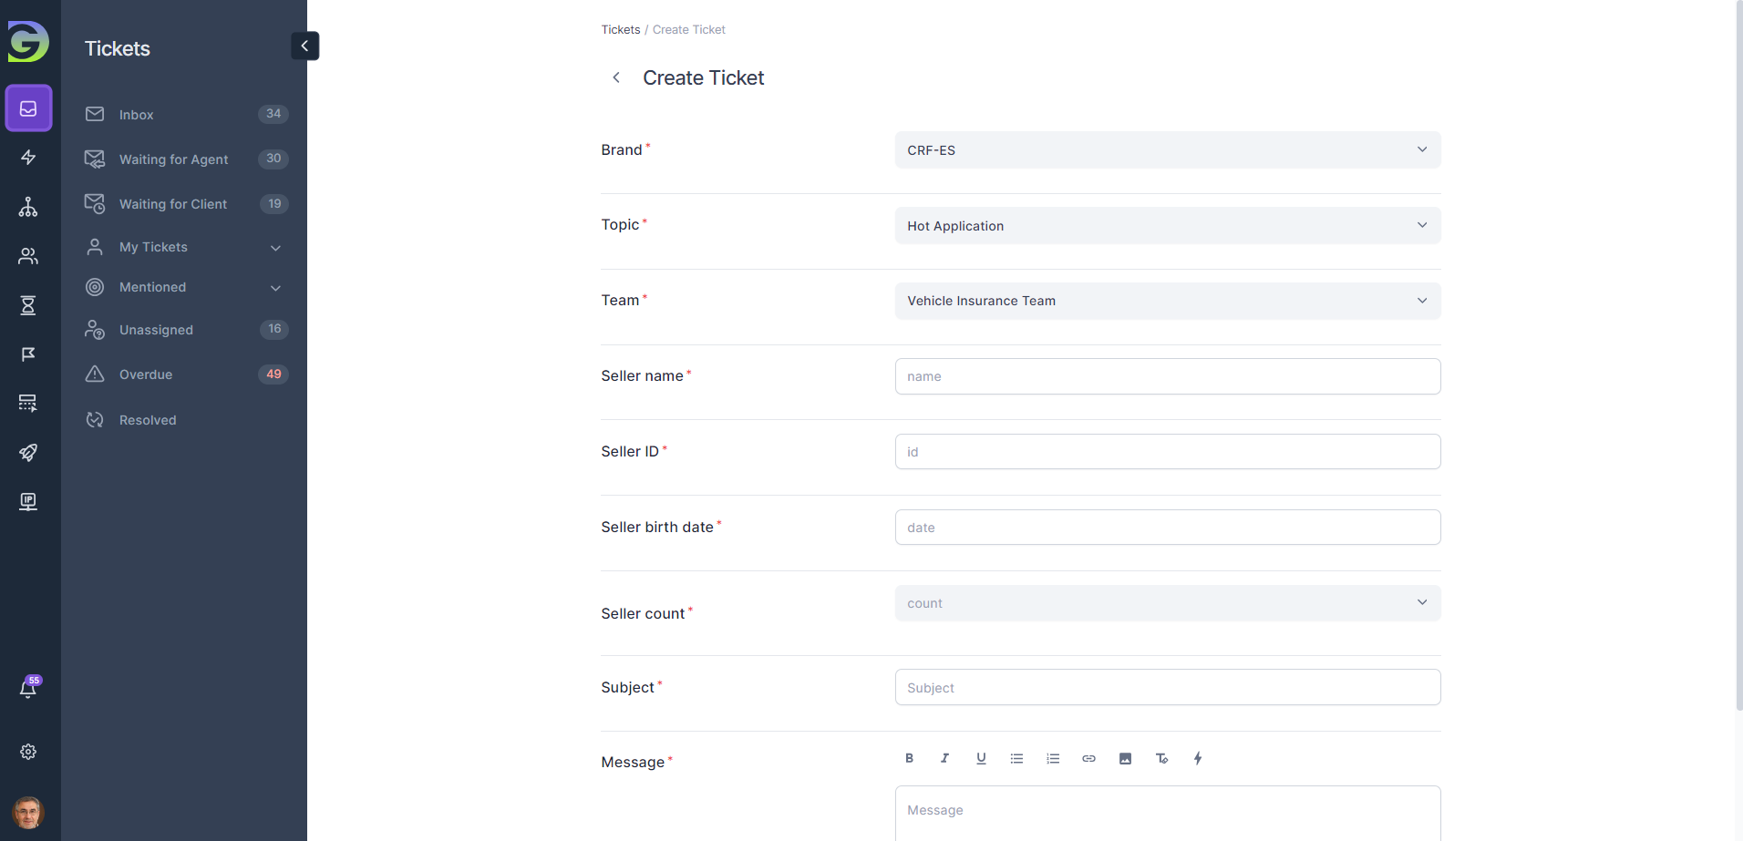Viewport: 1743px width, 841px height.
Task: Go back using the arrow beside Create Ticket
Action: pos(616,77)
